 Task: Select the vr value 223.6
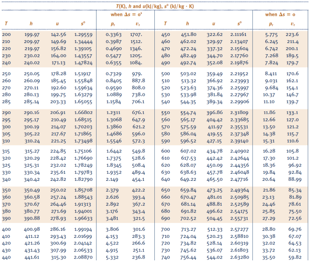coord(292,35)
